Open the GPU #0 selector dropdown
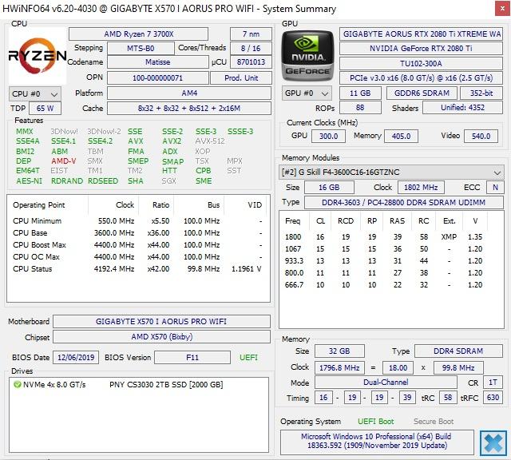The width and height of the screenshot is (511, 460). click(307, 93)
